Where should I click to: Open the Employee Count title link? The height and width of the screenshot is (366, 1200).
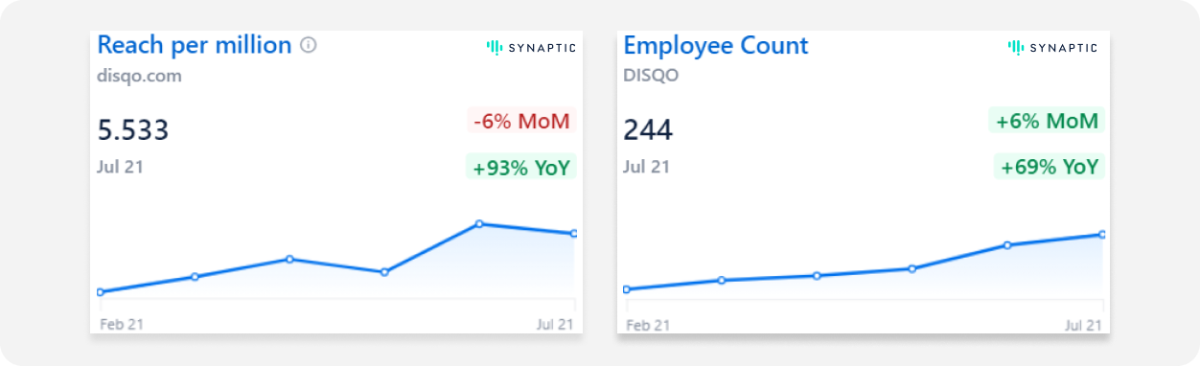(716, 45)
